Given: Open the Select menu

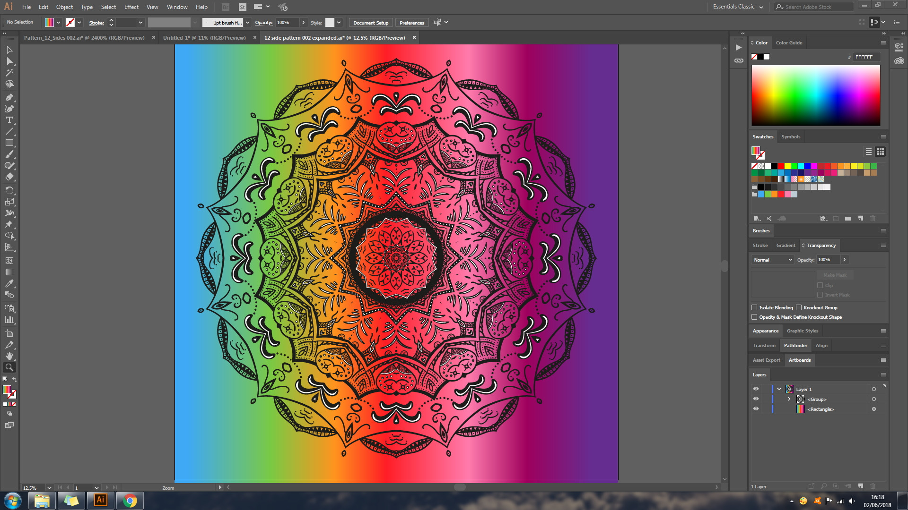Looking at the screenshot, I should coord(108,7).
